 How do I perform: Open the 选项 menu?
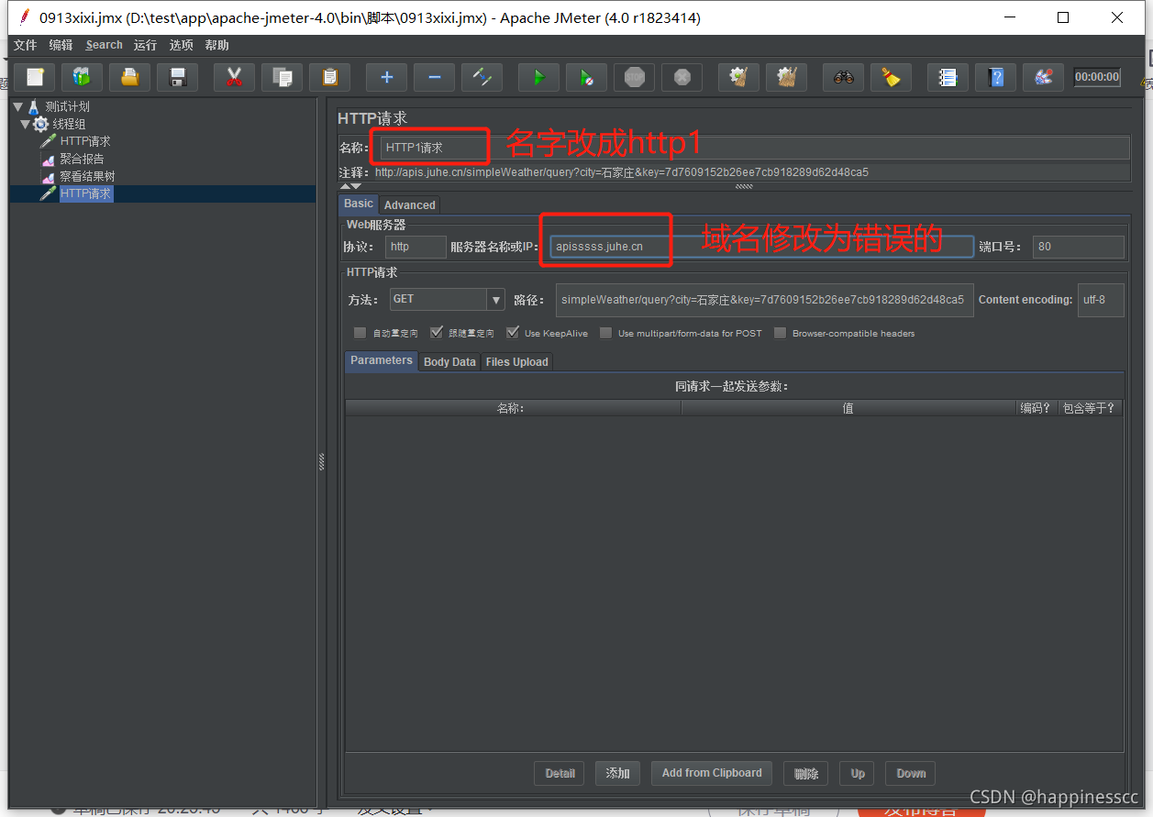click(x=181, y=45)
